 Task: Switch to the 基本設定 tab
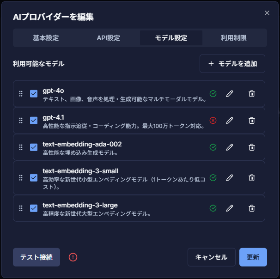click(x=46, y=38)
